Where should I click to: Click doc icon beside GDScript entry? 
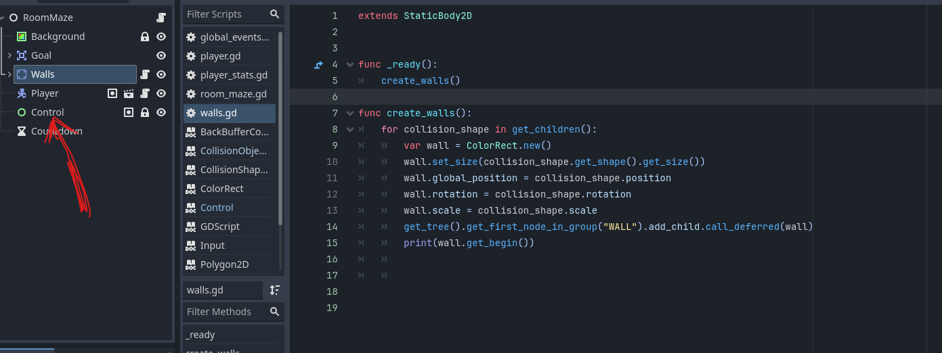[191, 227]
